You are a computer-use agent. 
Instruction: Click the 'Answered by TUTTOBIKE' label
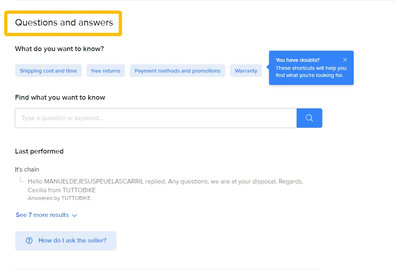(x=59, y=198)
